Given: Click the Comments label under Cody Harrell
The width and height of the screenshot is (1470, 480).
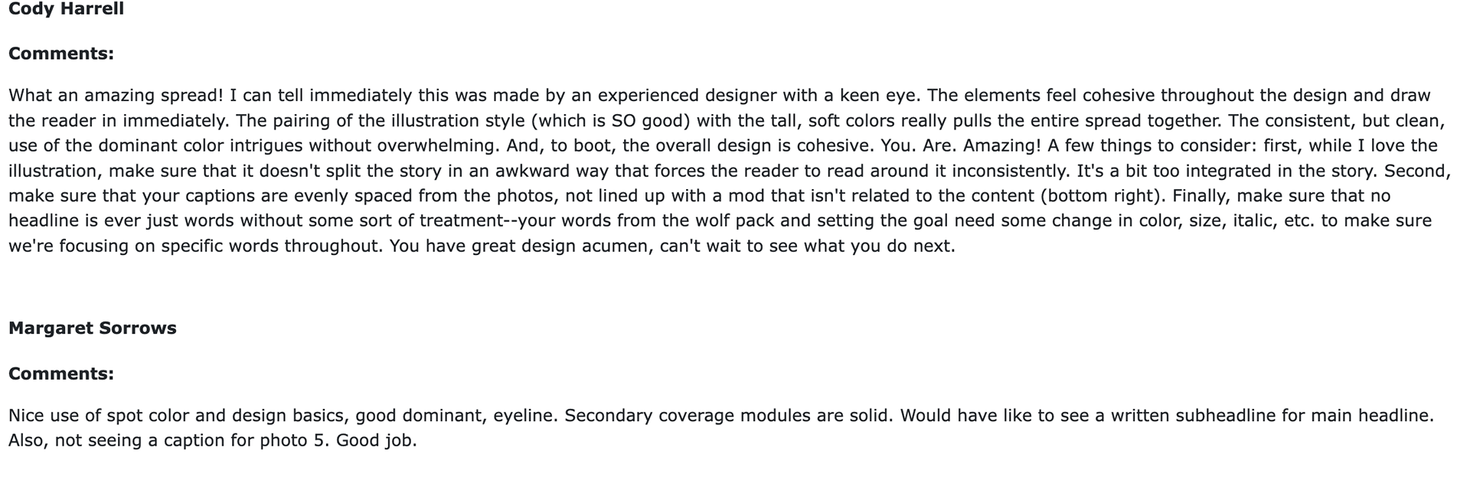Looking at the screenshot, I should 61,54.
